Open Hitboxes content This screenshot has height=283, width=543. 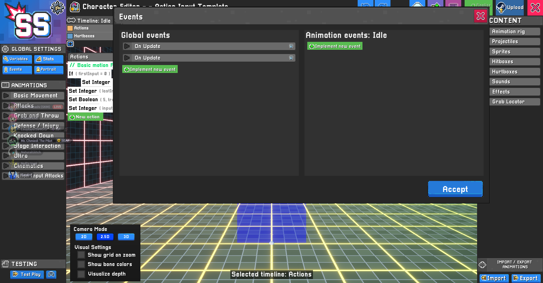pos(515,62)
